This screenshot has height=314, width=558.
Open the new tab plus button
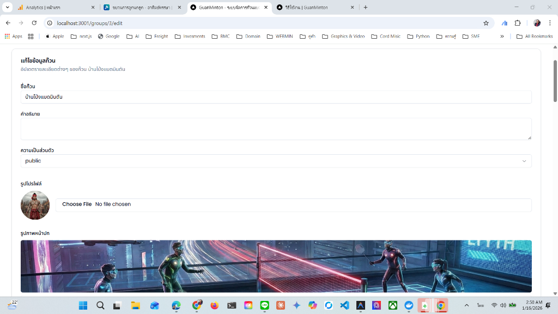(x=366, y=8)
